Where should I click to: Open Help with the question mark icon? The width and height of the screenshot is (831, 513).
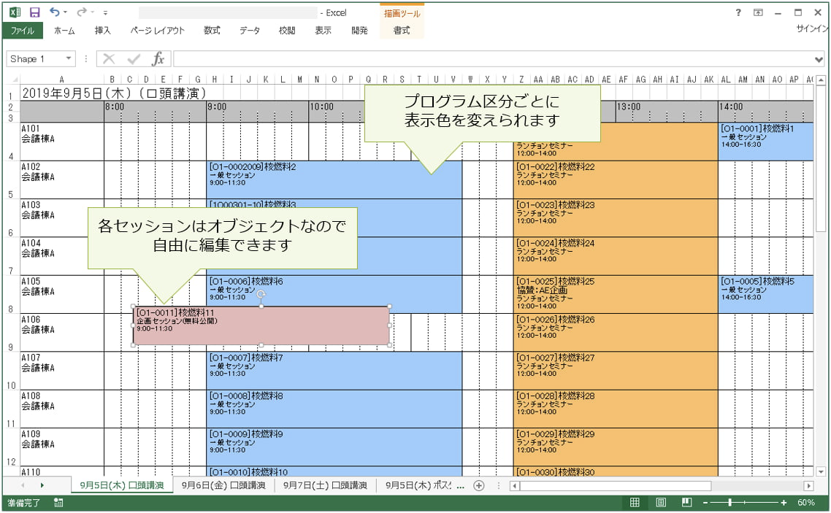pos(738,12)
